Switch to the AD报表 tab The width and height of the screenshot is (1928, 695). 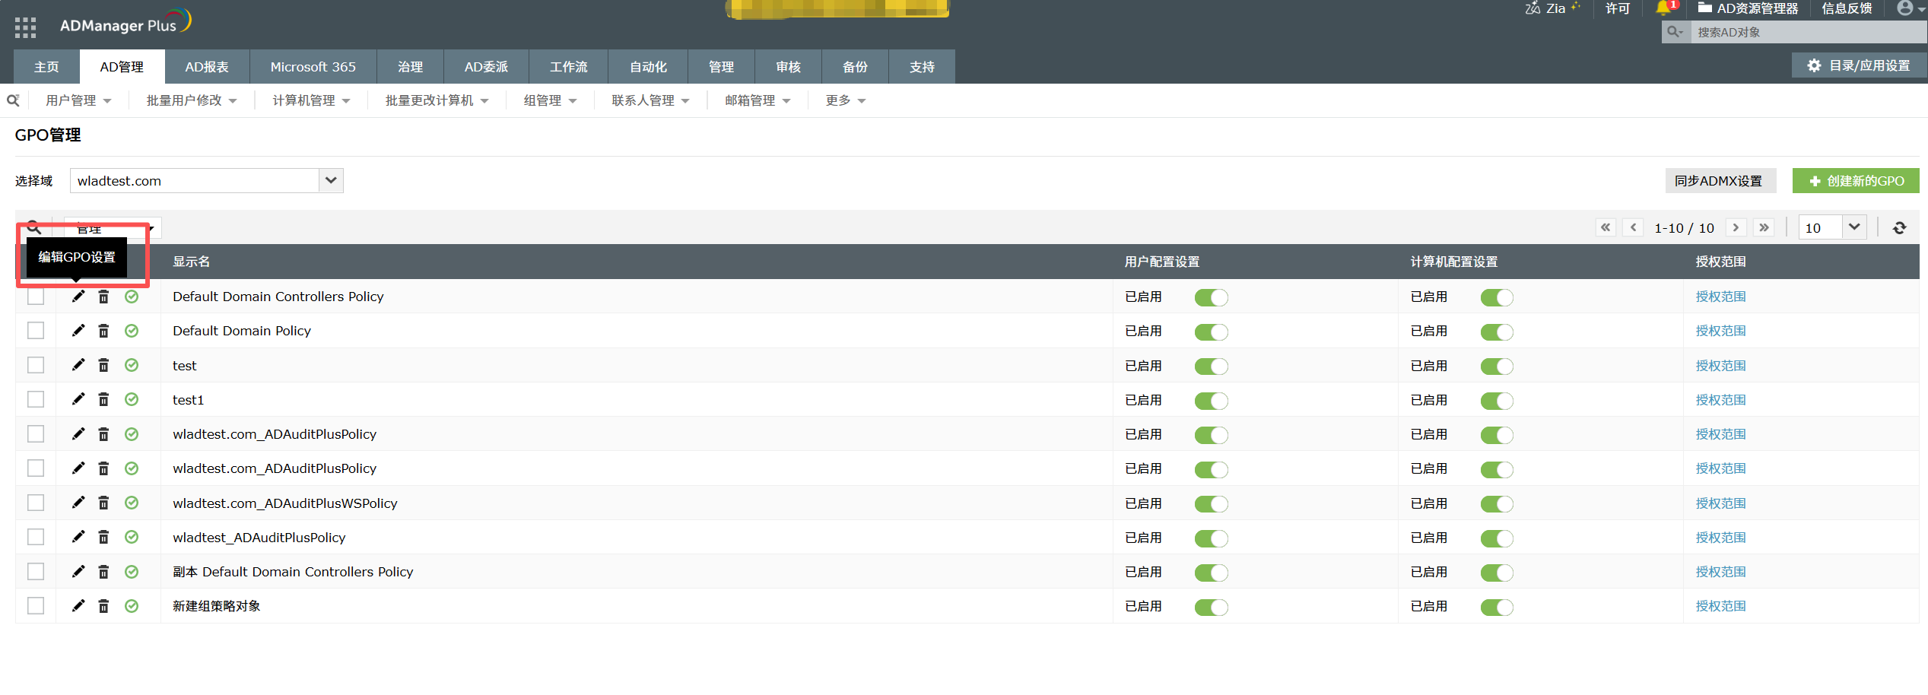click(x=207, y=67)
